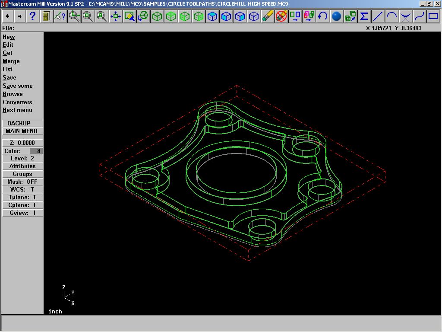The image size is (442, 332).
Task: Select the first blue cube plane icon
Action: (212, 16)
